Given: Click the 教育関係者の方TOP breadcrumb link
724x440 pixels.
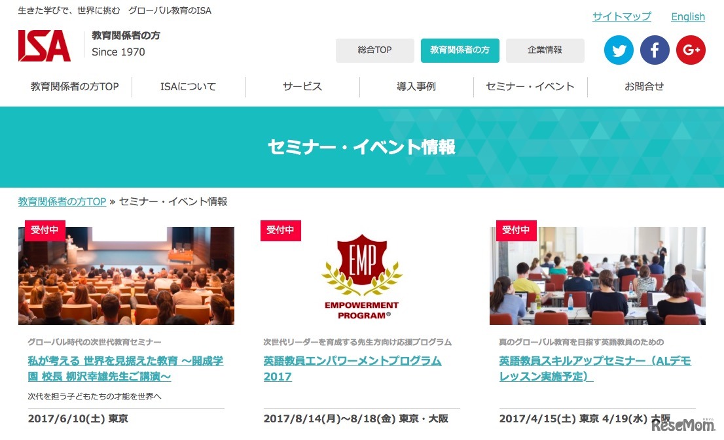Looking at the screenshot, I should [62, 201].
